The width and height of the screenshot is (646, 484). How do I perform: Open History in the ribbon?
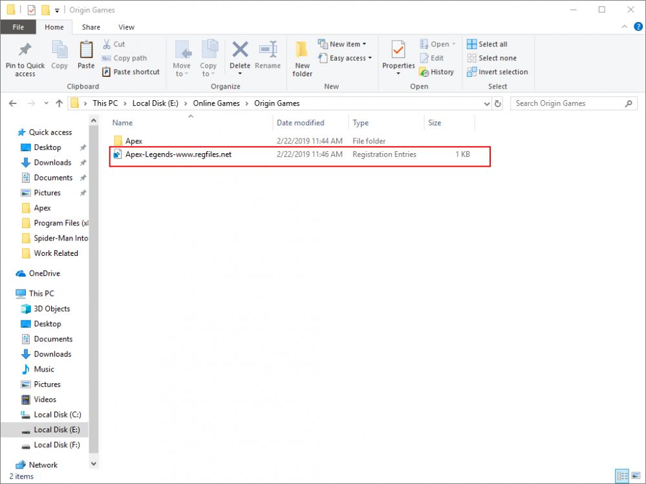coord(436,72)
